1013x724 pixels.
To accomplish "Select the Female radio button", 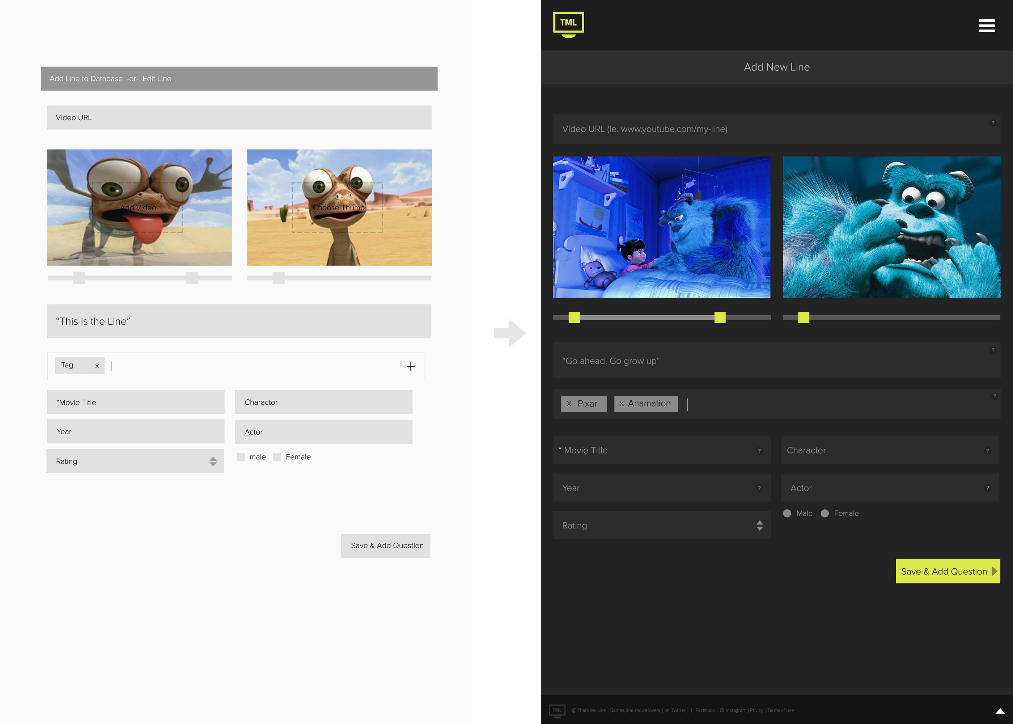I will point(825,514).
